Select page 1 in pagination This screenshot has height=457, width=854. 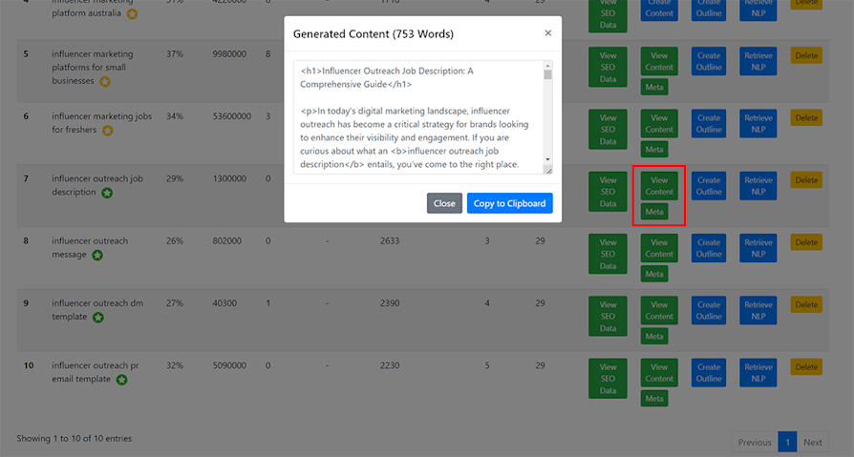(787, 442)
